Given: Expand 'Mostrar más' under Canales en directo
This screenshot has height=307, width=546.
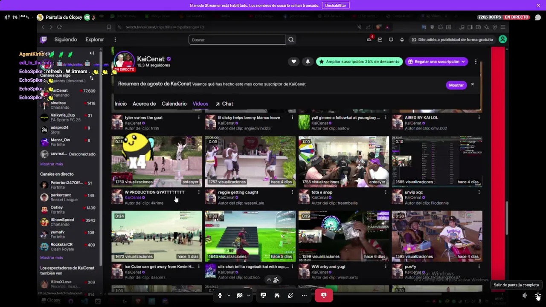Looking at the screenshot, I should tap(51, 258).
